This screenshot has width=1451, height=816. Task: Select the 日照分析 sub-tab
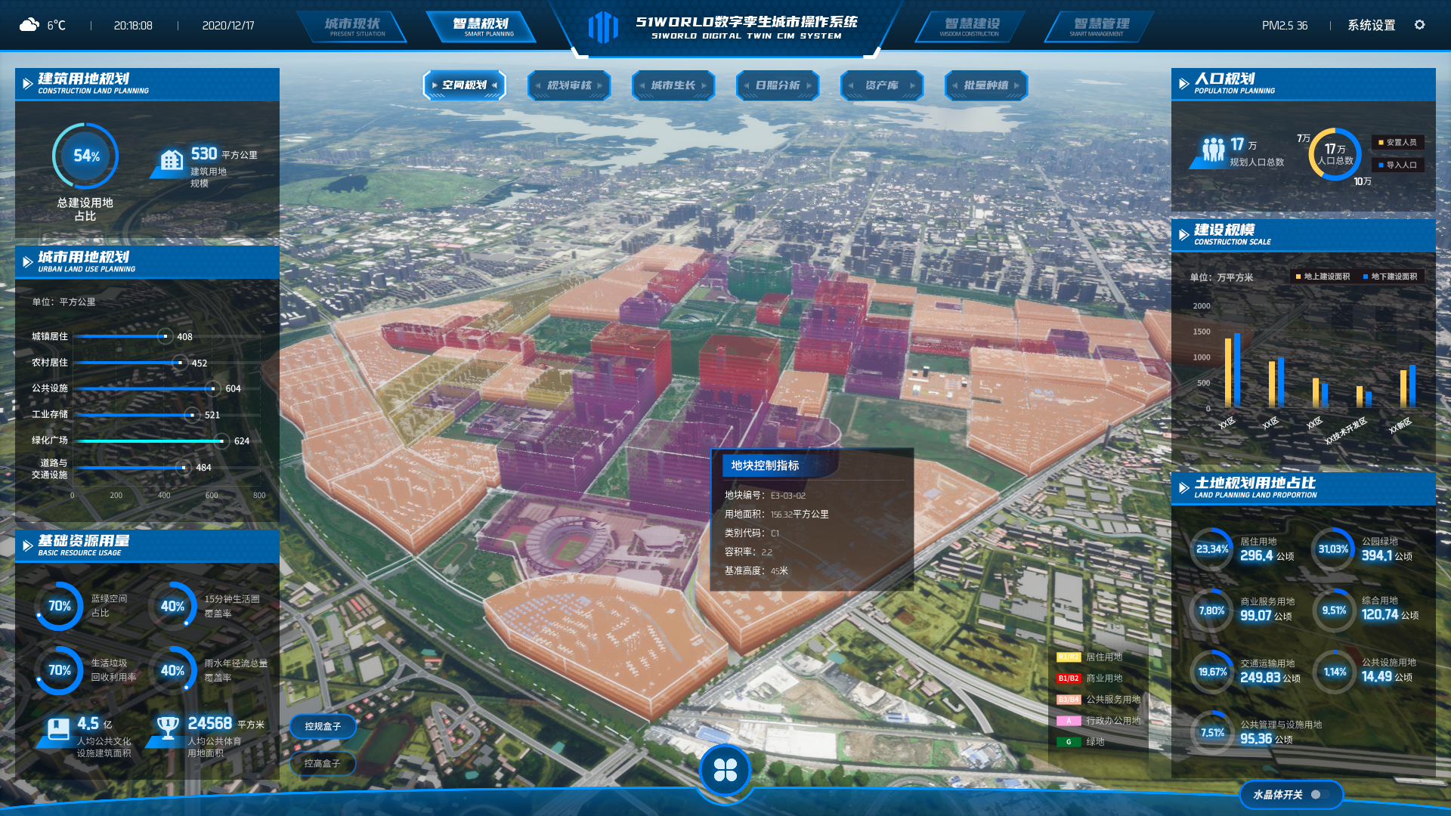pyautogui.click(x=778, y=85)
